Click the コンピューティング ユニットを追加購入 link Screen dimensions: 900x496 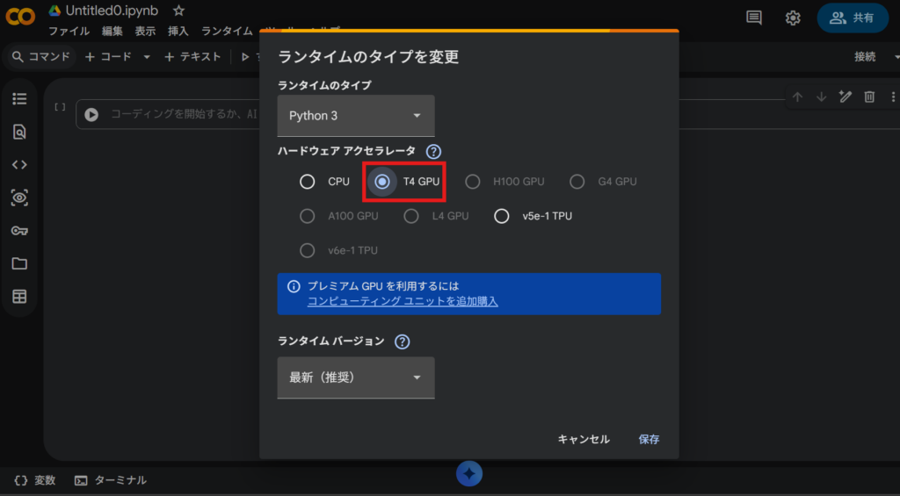point(403,301)
